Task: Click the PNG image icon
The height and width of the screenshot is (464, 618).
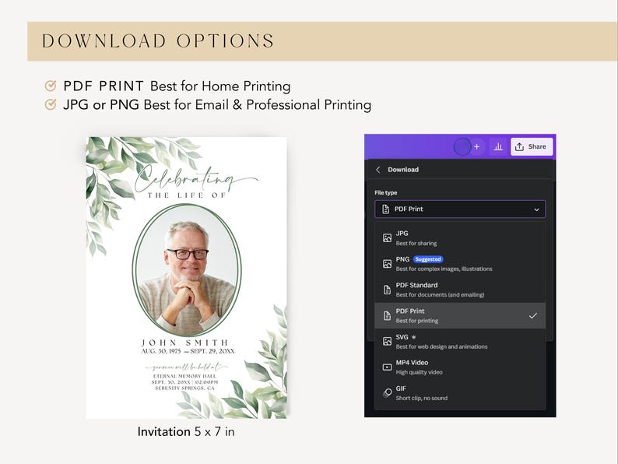Action: coord(387,264)
